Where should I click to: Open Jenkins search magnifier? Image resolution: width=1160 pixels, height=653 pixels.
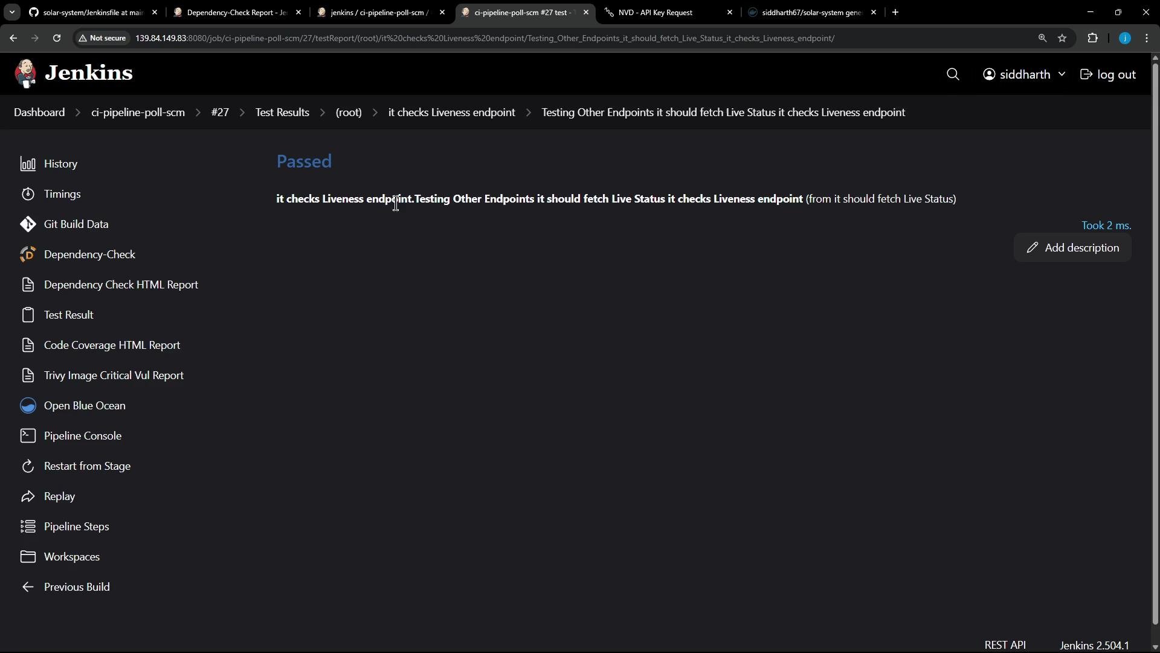click(953, 74)
